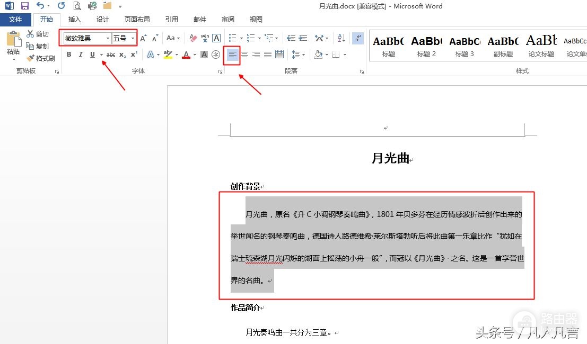Open the Aa change case dropdown

pyautogui.click(x=173, y=38)
